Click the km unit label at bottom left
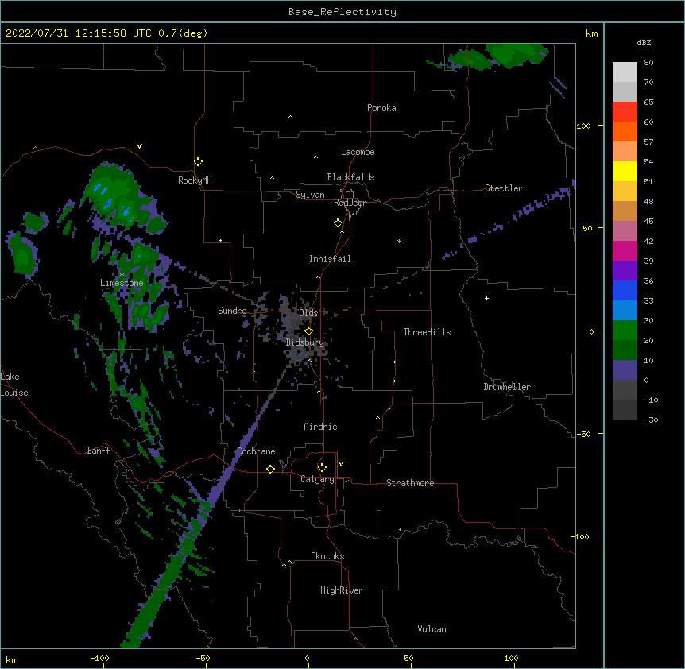The height and width of the screenshot is (669, 685). pyautogui.click(x=12, y=660)
